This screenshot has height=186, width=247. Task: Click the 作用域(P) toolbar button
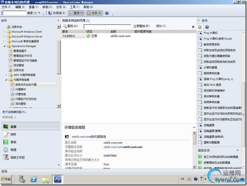tap(57, 13)
